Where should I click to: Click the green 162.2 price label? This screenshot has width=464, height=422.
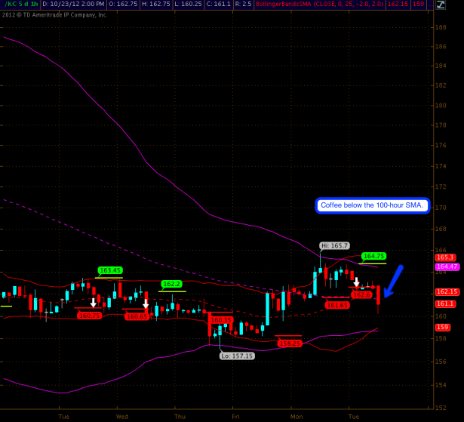pyautogui.click(x=172, y=285)
